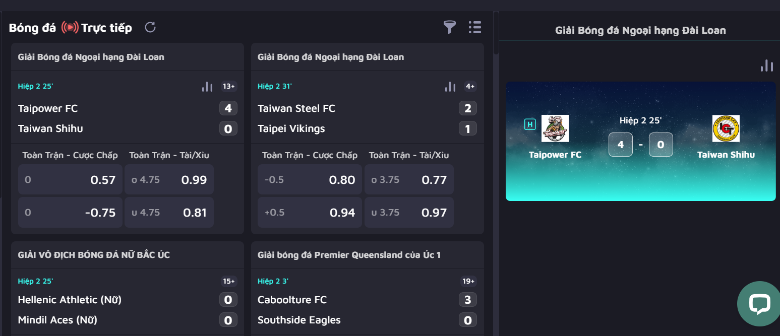This screenshot has width=780, height=336.
Task: Open statistics chart icon for Taipower FC match
Action: pos(207,87)
